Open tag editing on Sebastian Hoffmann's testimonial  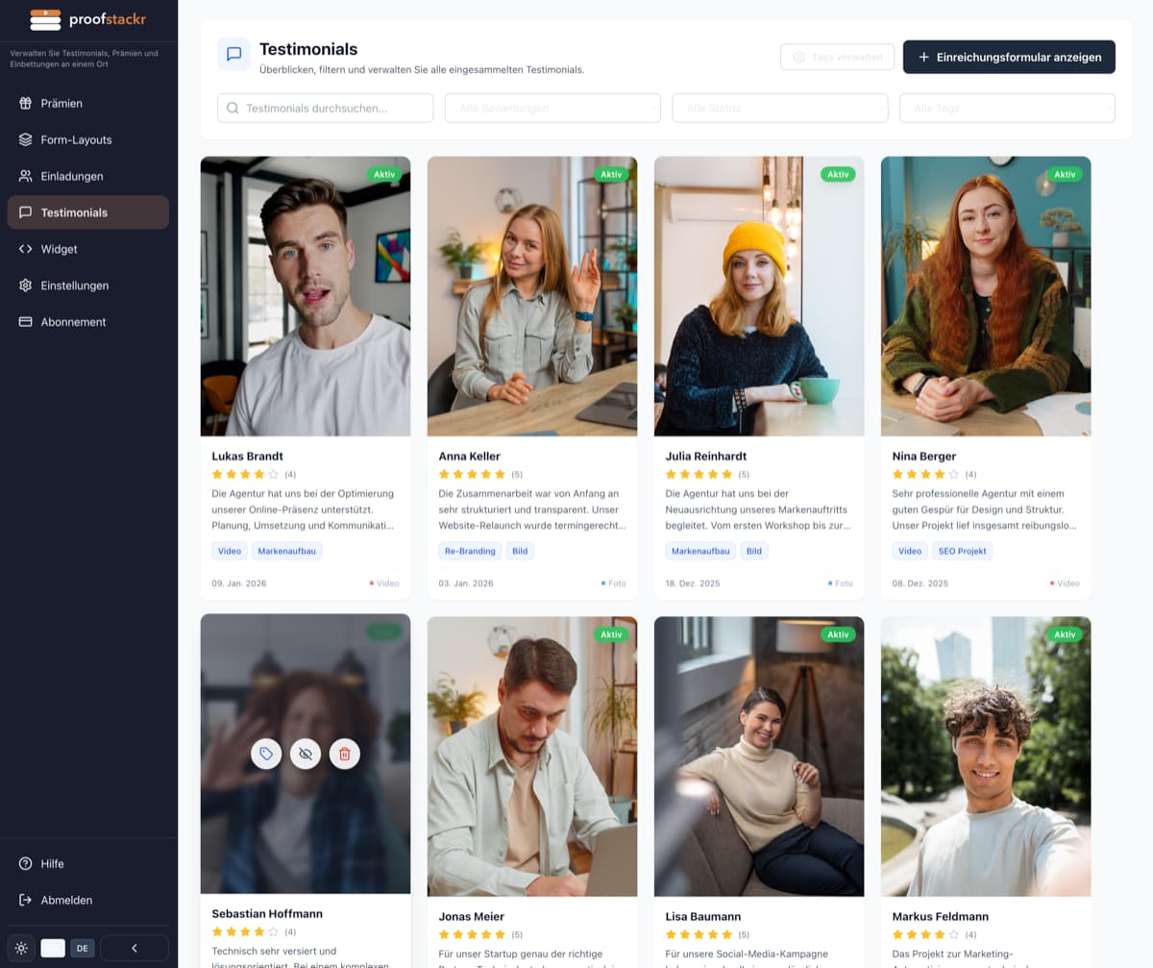(266, 754)
